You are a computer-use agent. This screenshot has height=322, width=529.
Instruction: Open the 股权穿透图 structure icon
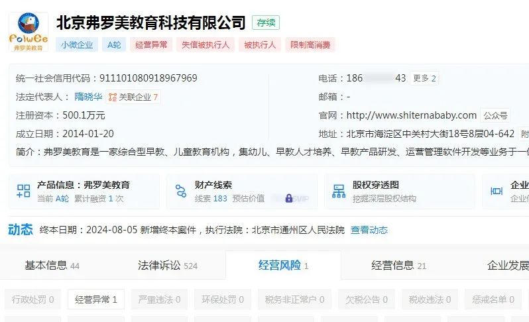point(338,191)
